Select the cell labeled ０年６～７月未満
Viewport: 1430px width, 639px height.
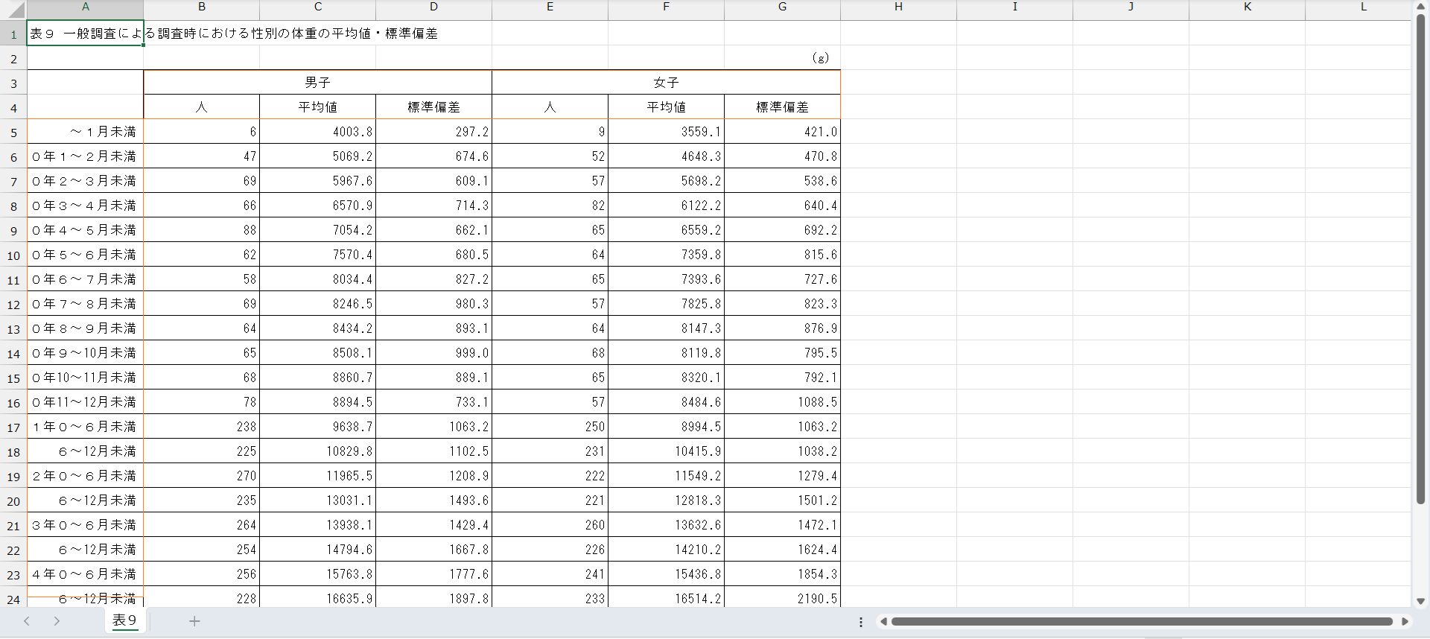pyautogui.click(x=85, y=279)
